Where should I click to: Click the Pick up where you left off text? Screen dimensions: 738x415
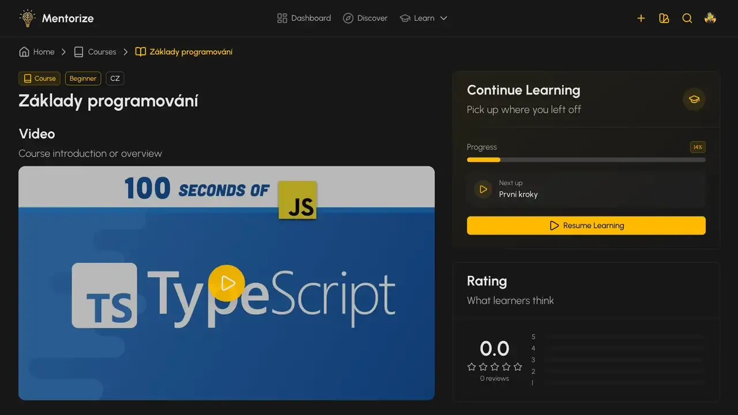tap(524, 110)
